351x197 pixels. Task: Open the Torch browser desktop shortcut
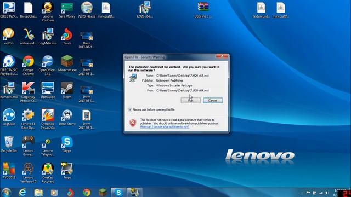[x=67, y=37]
